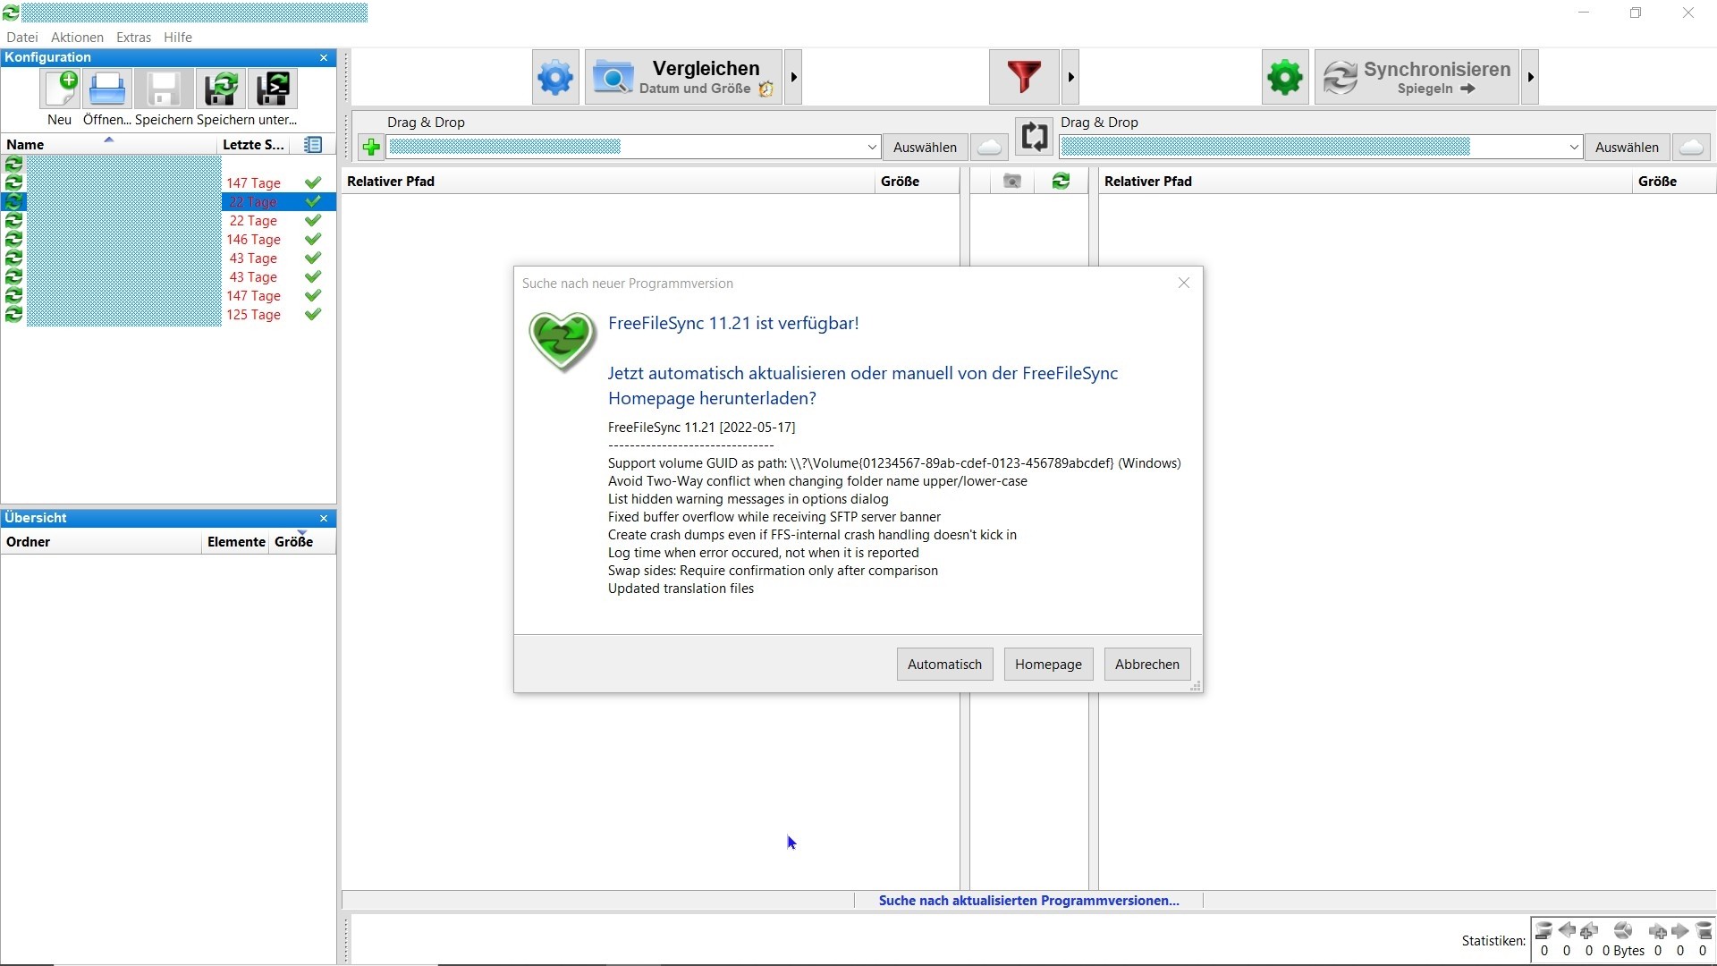
Task: Click the camera icon in middle column
Action: pos(1011,182)
